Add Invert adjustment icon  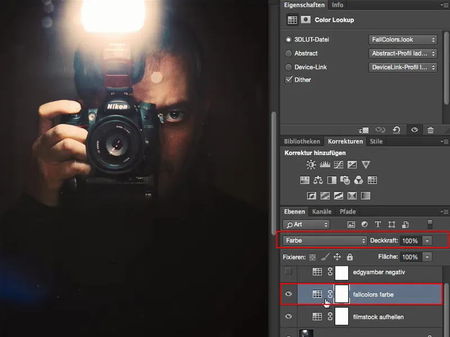pyautogui.click(x=312, y=195)
